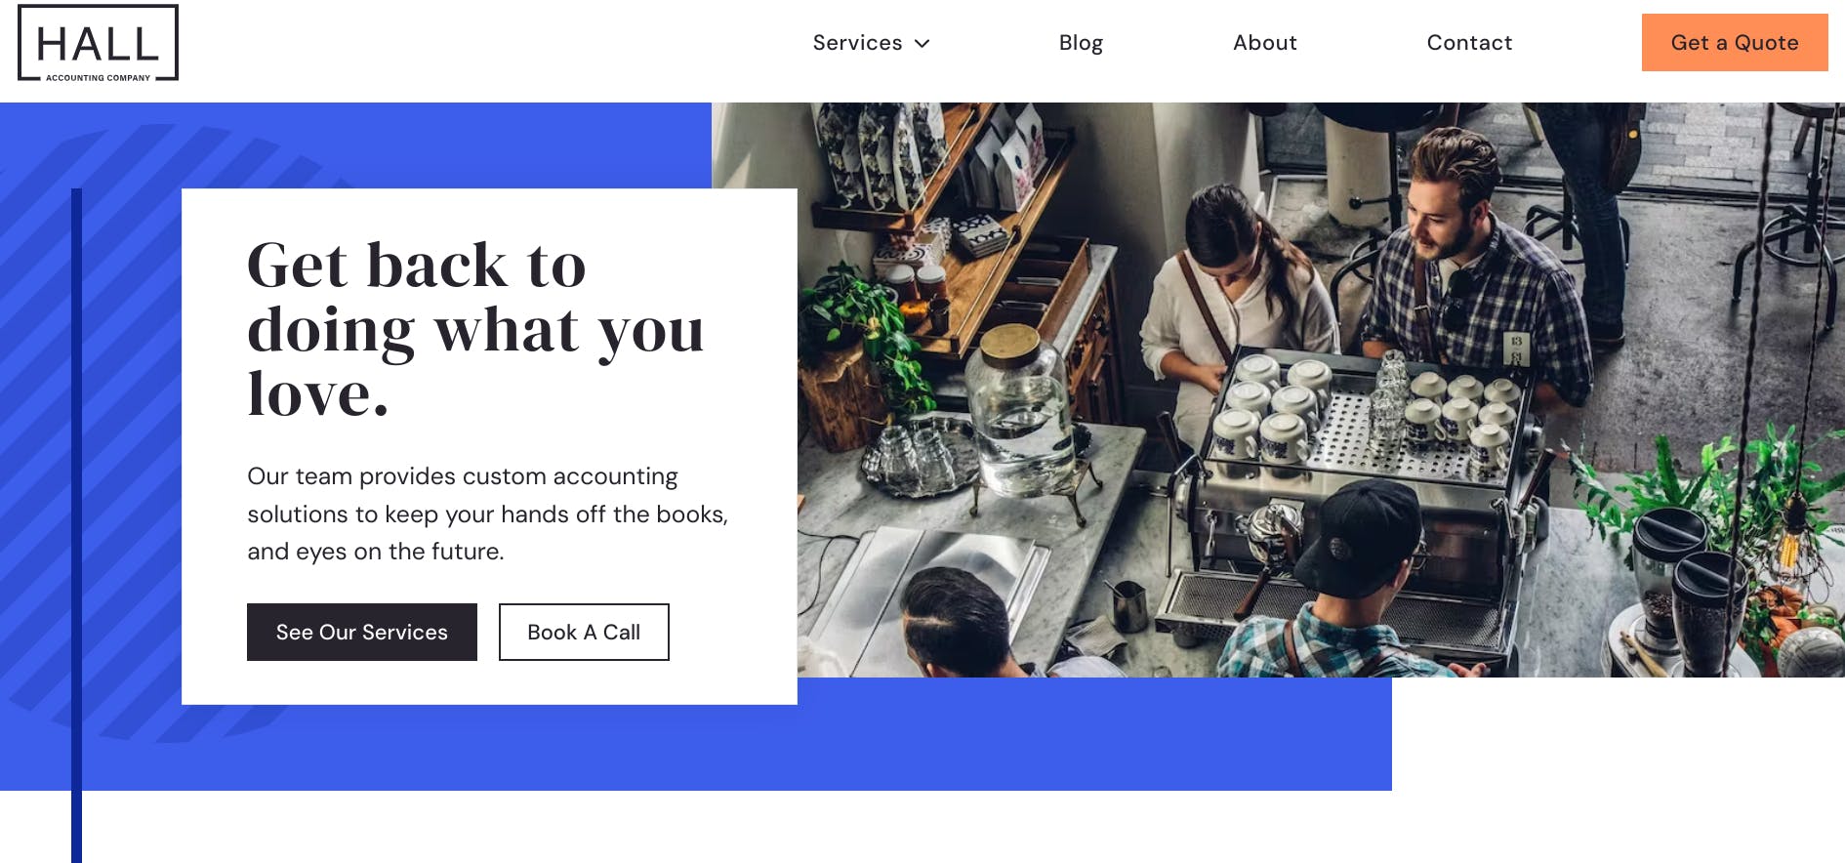
Task: Expand the Services chevron arrow
Action: [x=922, y=44]
